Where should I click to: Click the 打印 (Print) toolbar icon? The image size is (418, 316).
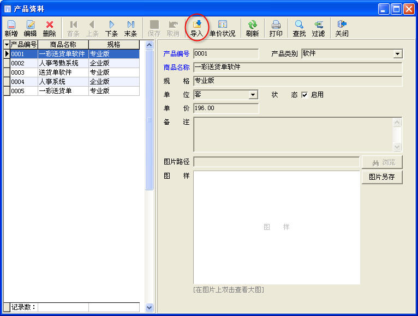click(x=276, y=28)
